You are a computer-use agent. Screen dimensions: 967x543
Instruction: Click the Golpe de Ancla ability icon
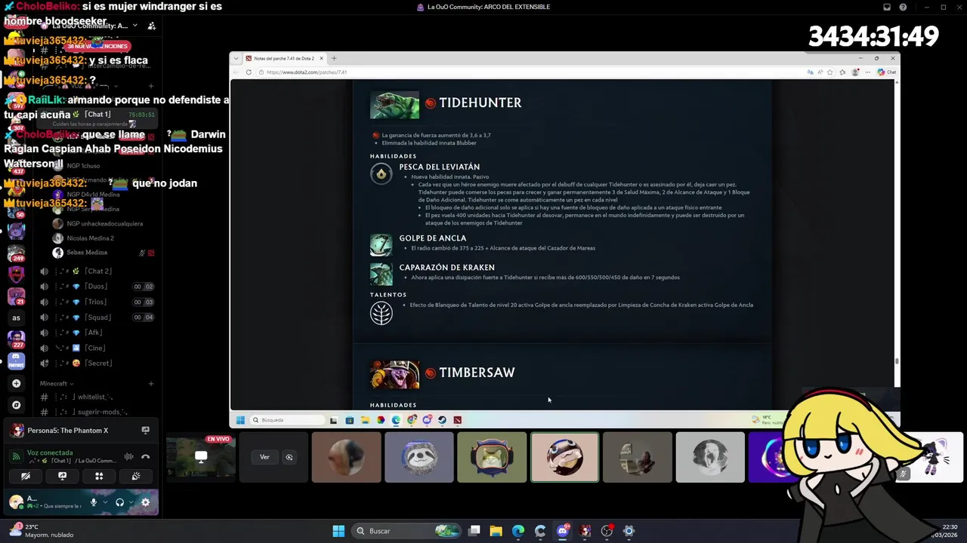tap(381, 245)
